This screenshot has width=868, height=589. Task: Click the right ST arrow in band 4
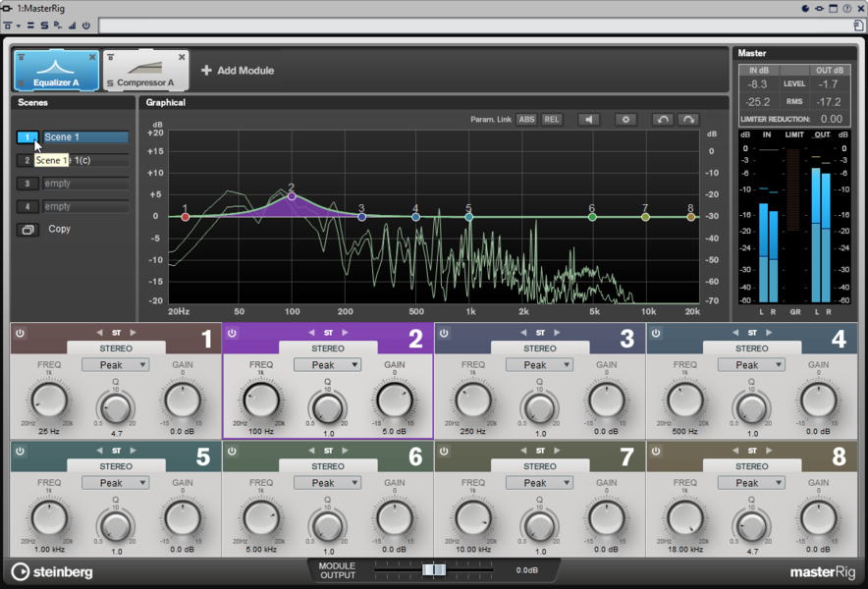(769, 333)
